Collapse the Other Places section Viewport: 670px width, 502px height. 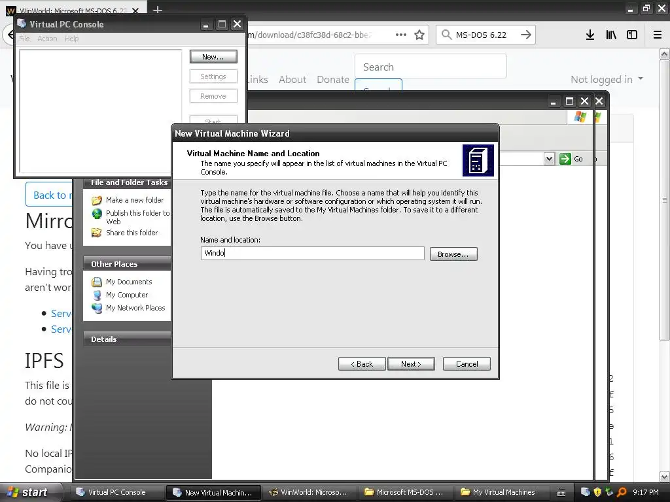[127, 264]
